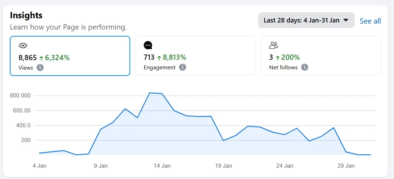This screenshot has height=179, width=394.
Task: Click the eye icon for Views
Action: point(23,45)
